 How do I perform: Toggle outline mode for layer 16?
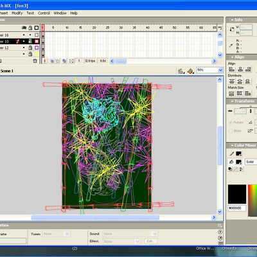(37, 35)
